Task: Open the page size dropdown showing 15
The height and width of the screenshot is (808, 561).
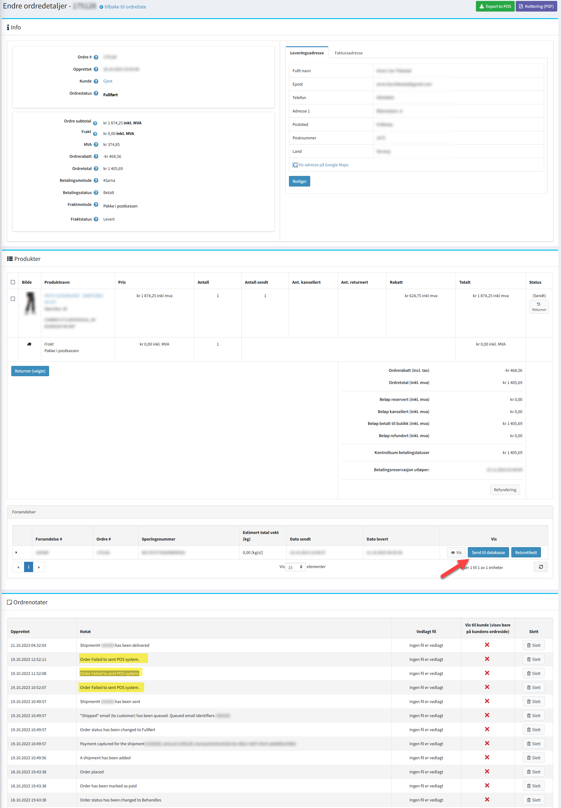Action: (295, 567)
